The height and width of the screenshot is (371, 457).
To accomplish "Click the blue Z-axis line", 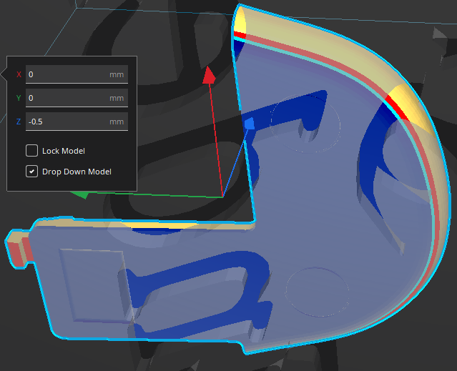I will click(x=235, y=163).
